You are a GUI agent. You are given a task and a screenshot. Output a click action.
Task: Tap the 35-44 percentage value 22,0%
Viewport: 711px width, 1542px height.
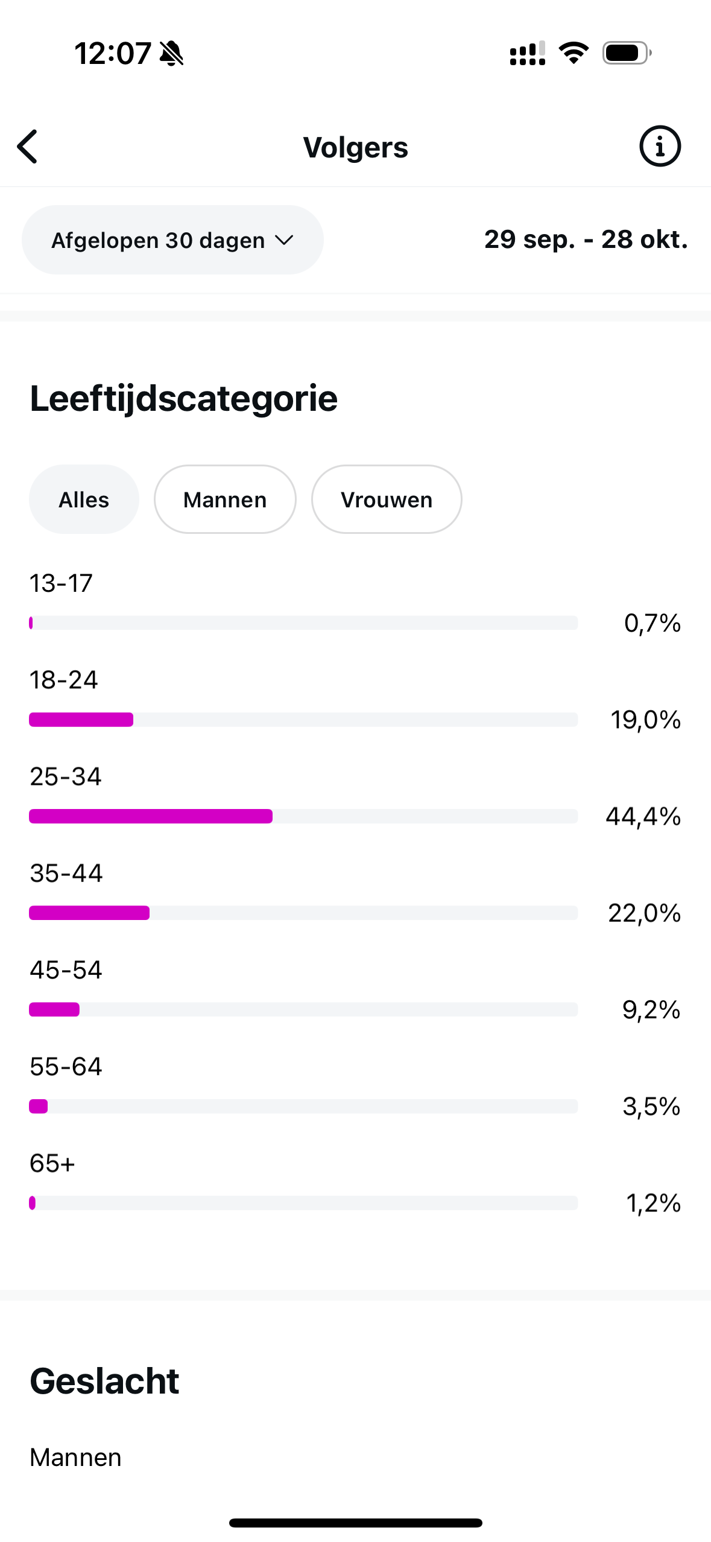pyautogui.click(x=644, y=913)
